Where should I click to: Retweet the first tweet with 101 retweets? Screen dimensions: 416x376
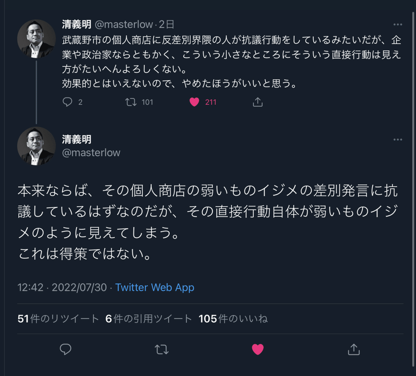click(131, 102)
